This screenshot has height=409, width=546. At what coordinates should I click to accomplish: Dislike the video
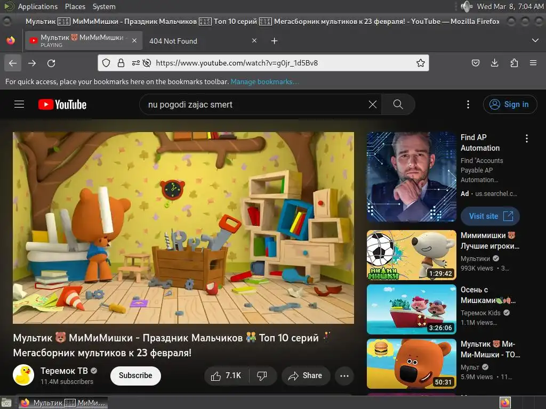262,375
